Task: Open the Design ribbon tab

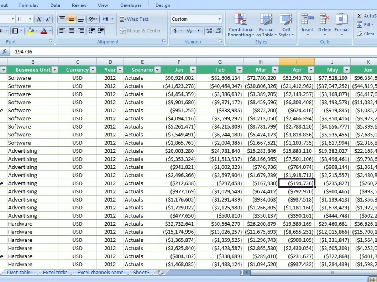Action: coord(163,5)
